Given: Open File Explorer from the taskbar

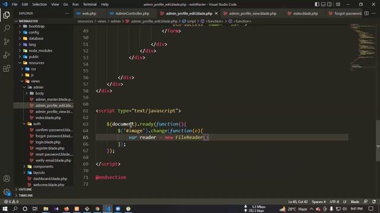Looking at the screenshot, I should pos(46,209).
